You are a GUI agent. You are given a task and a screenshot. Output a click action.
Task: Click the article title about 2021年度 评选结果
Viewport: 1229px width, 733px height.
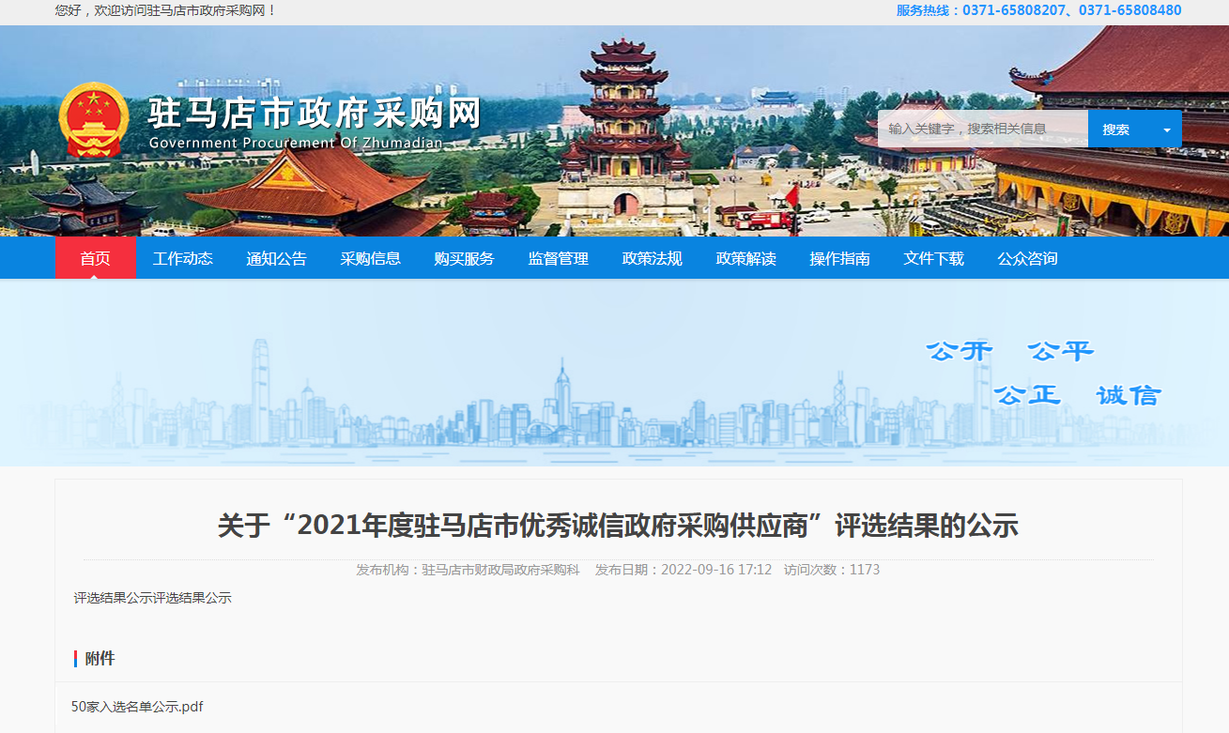coord(618,526)
